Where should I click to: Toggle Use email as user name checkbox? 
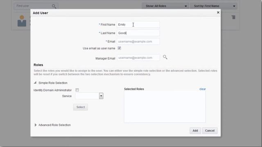tap(119, 48)
